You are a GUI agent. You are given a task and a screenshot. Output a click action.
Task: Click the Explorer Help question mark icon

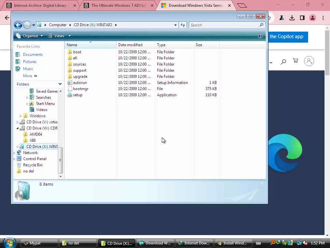pyautogui.click(x=260, y=36)
